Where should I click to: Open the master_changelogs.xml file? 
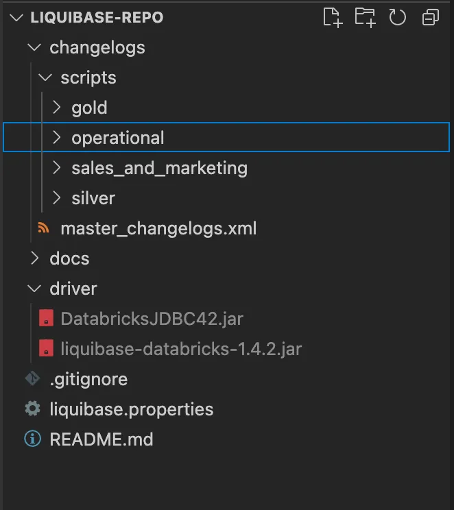pyautogui.click(x=158, y=228)
